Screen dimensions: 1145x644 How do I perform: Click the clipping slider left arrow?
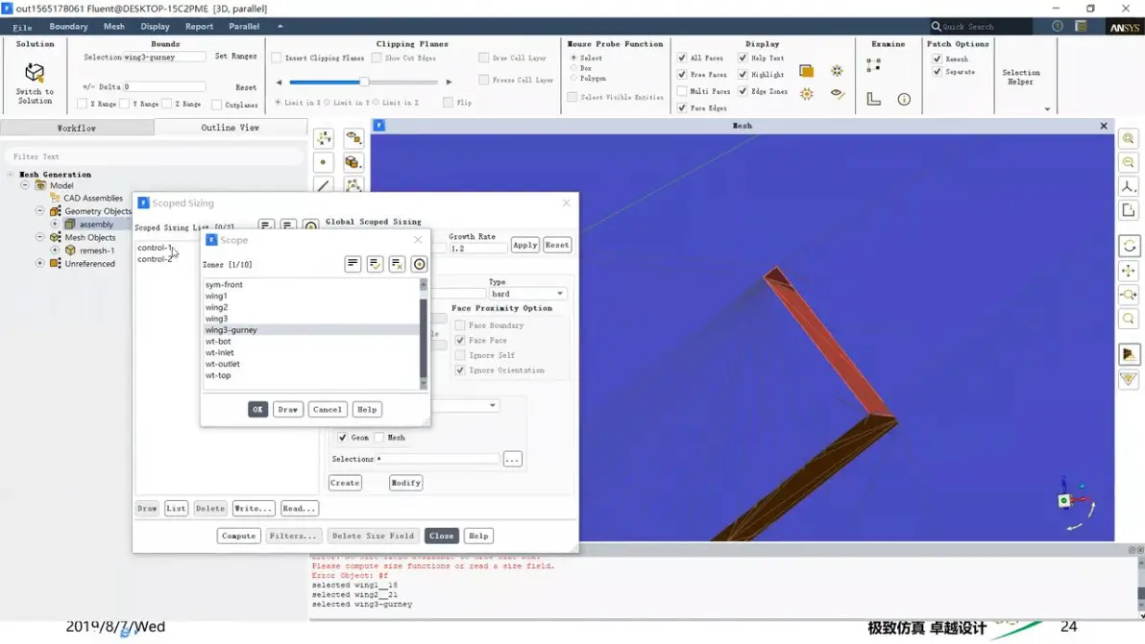(279, 82)
